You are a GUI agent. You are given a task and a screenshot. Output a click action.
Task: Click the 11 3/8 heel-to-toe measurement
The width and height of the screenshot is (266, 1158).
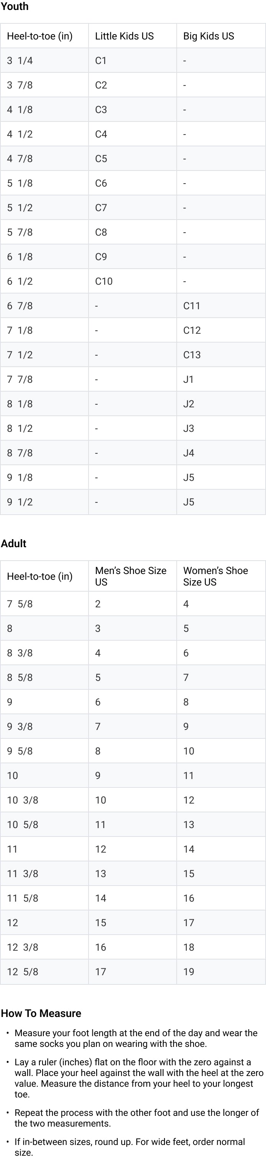(x=23, y=873)
